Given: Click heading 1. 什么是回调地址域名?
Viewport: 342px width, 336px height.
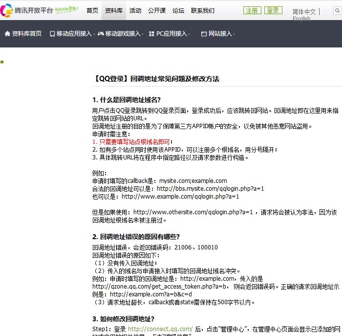Looking at the screenshot, I should 127,100.
